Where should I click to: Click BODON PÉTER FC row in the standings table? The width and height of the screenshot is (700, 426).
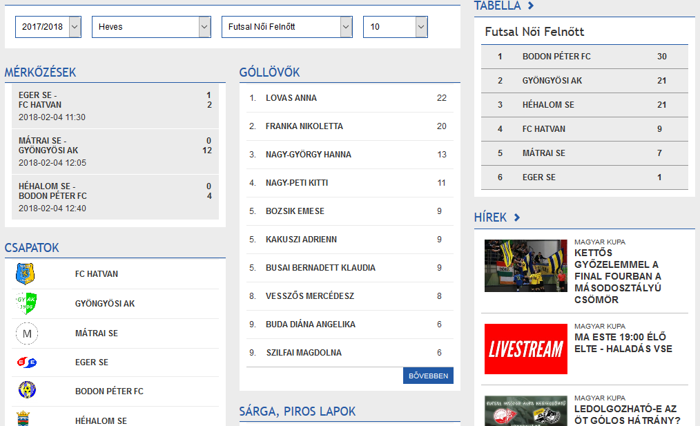pyautogui.click(x=585, y=57)
